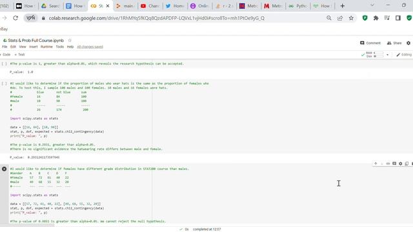Share this page from the address bar
413x232 pixels.
point(340,18)
